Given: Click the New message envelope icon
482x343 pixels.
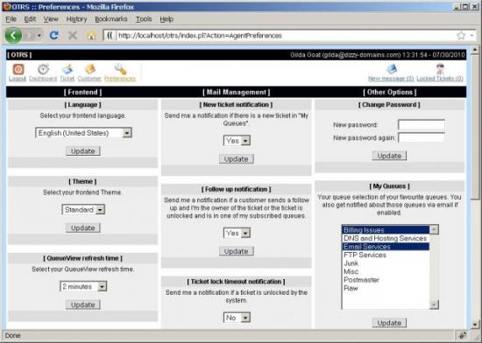Looking at the screenshot, I should coord(392,69).
